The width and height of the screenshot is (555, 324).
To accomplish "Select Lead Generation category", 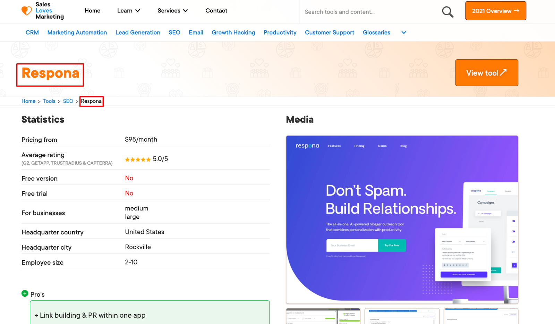I will pos(138,33).
